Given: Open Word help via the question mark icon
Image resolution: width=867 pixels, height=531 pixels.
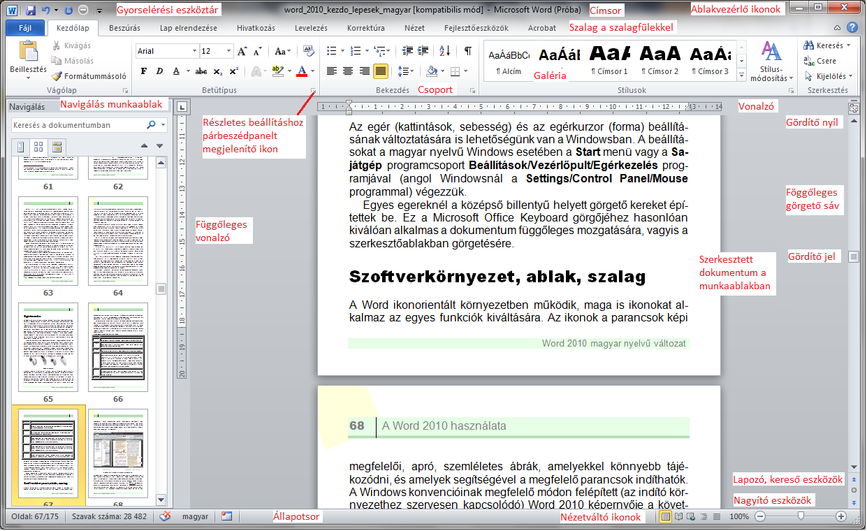Looking at the screenshot, I should [852, 28].
